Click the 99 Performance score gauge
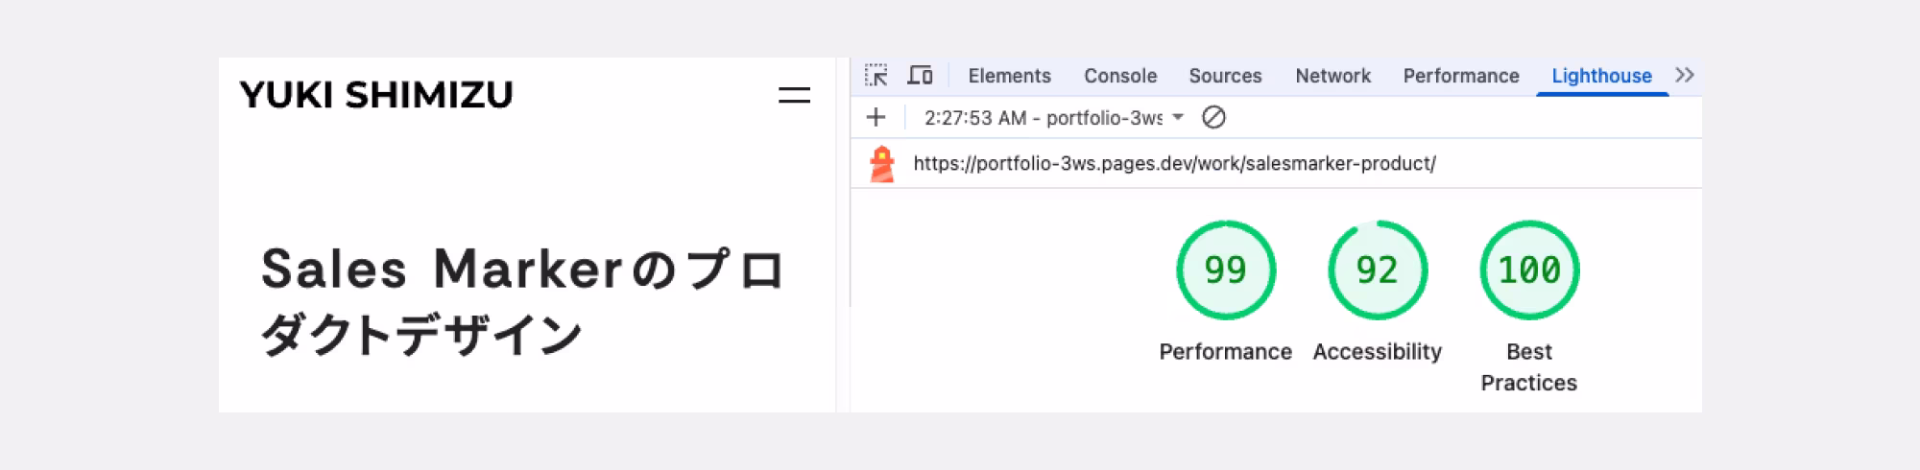Viewport: 1920px width, 470px height. 1226,270
